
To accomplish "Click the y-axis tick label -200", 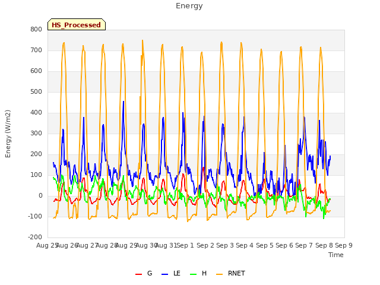I will [35, 237].
